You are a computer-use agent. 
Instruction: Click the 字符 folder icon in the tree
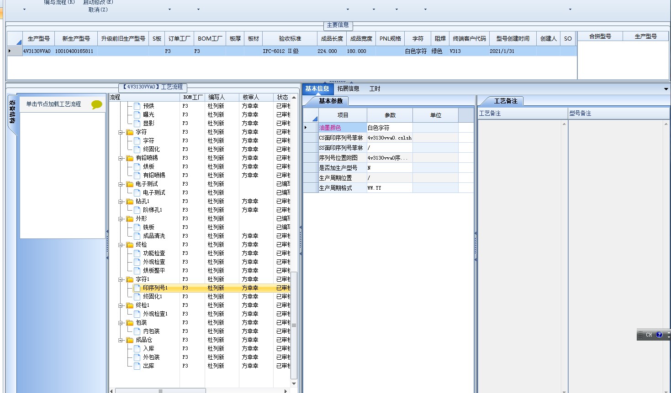130,132
